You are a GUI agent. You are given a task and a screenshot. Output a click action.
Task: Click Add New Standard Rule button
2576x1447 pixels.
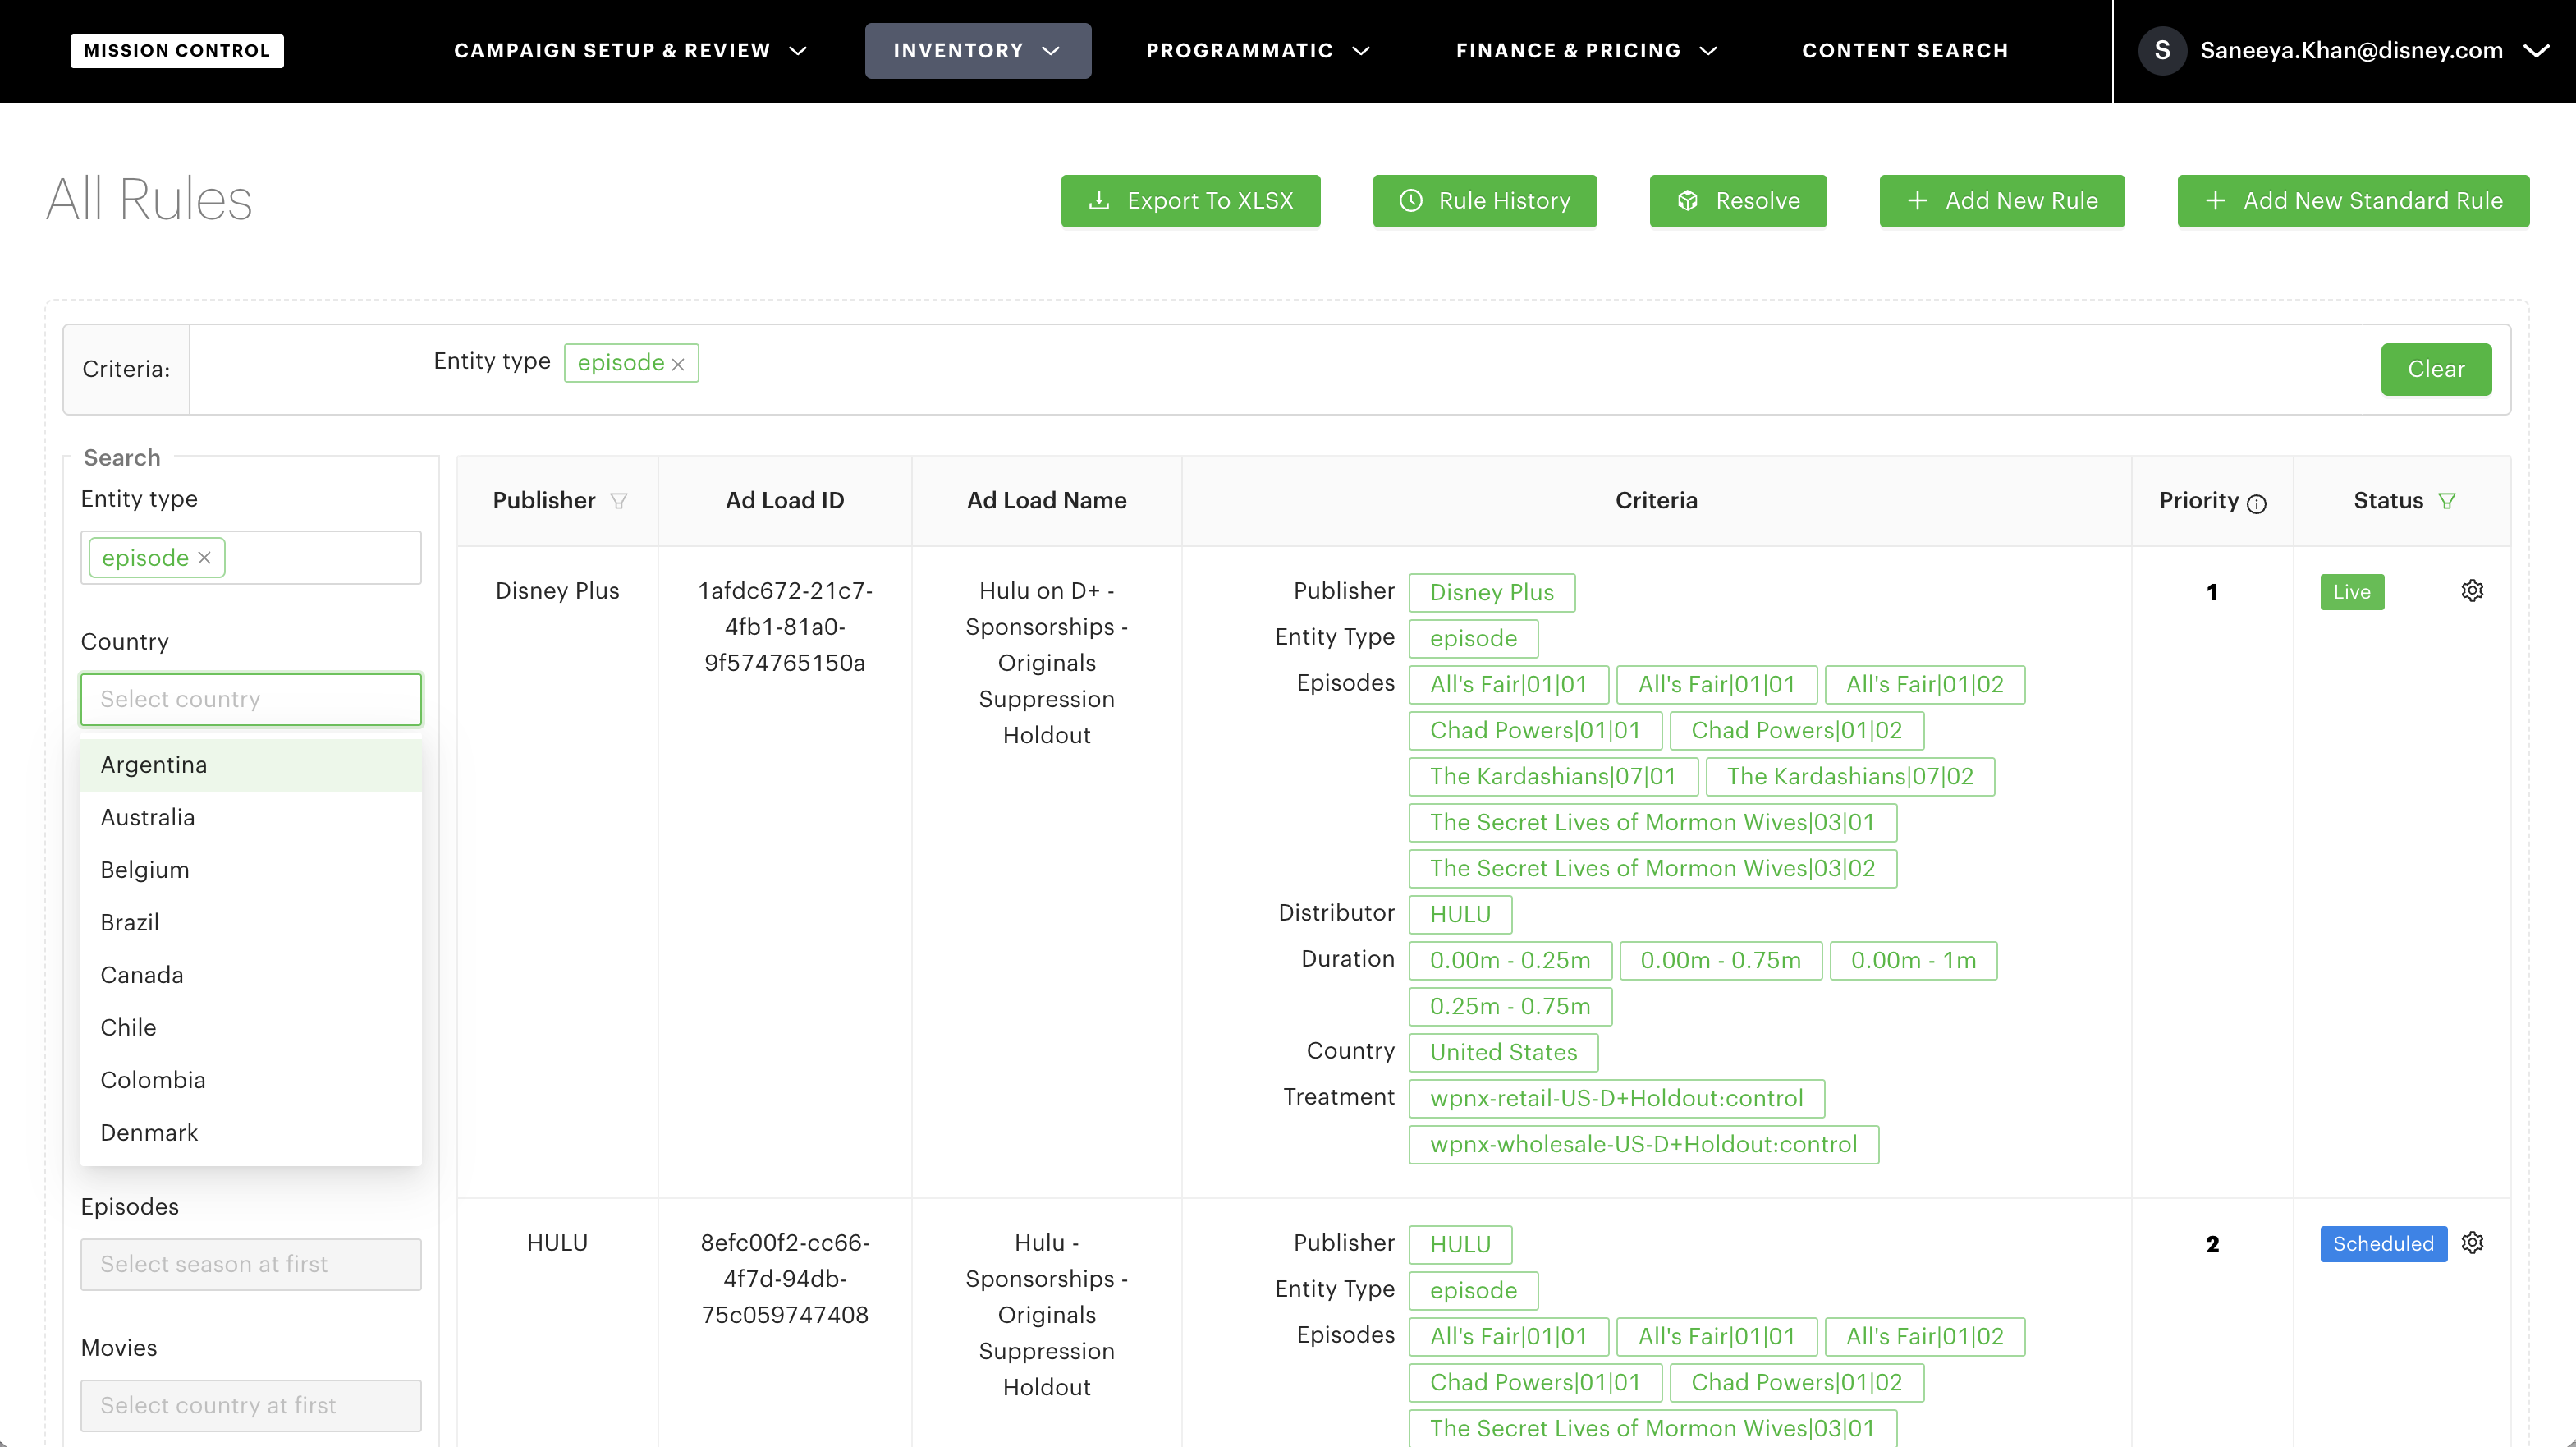[2353, 201]
